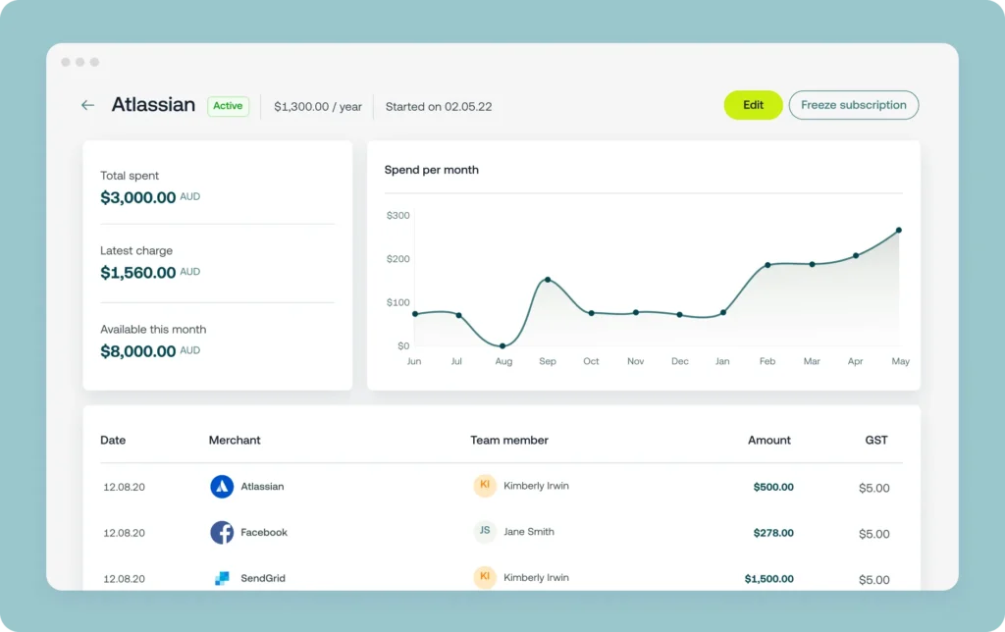Viewport: 1005px width, 632px height.
Task: Click Kimberly Irwin in the Atlassian row
Action: [x=536, y=486]
